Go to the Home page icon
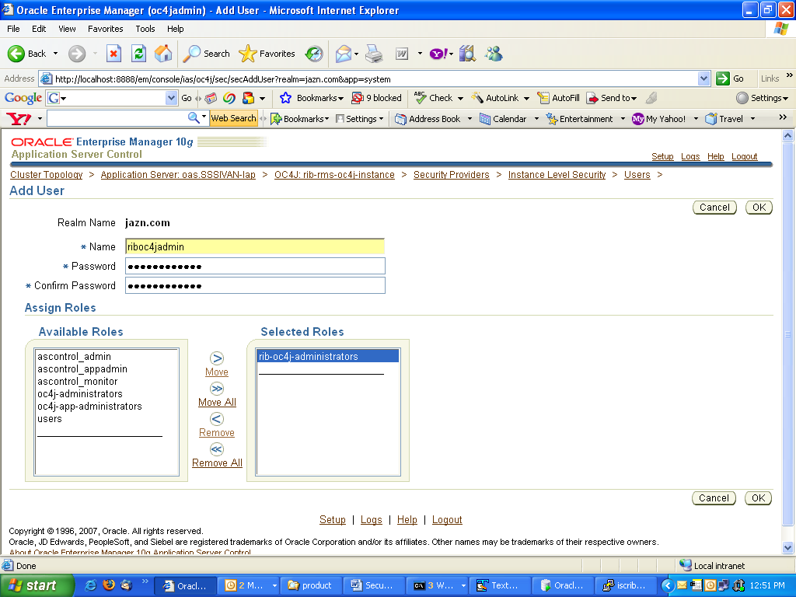This screenshot has width=796, height=597. coord(163,54)
